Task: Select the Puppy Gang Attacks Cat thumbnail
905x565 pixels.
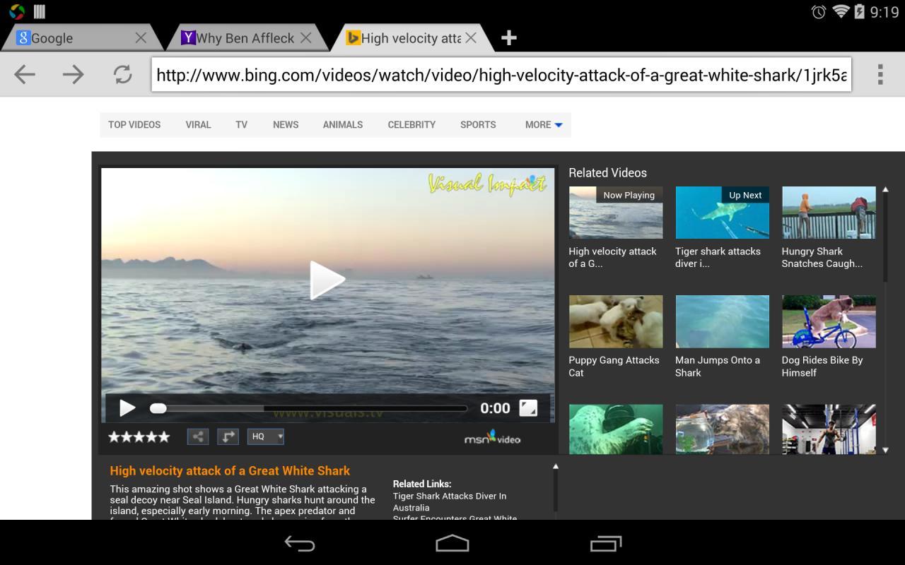Action: 616,321
